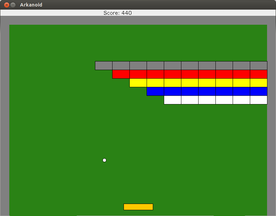Click the minimize button on the title bar
Image resolution: width=276 pixels, height=216 pixels.
12,5
